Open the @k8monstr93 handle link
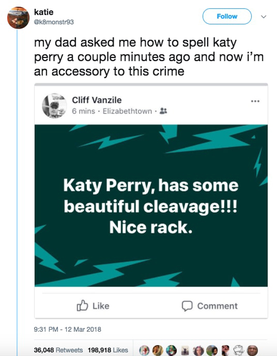 [x=54, y=22]
